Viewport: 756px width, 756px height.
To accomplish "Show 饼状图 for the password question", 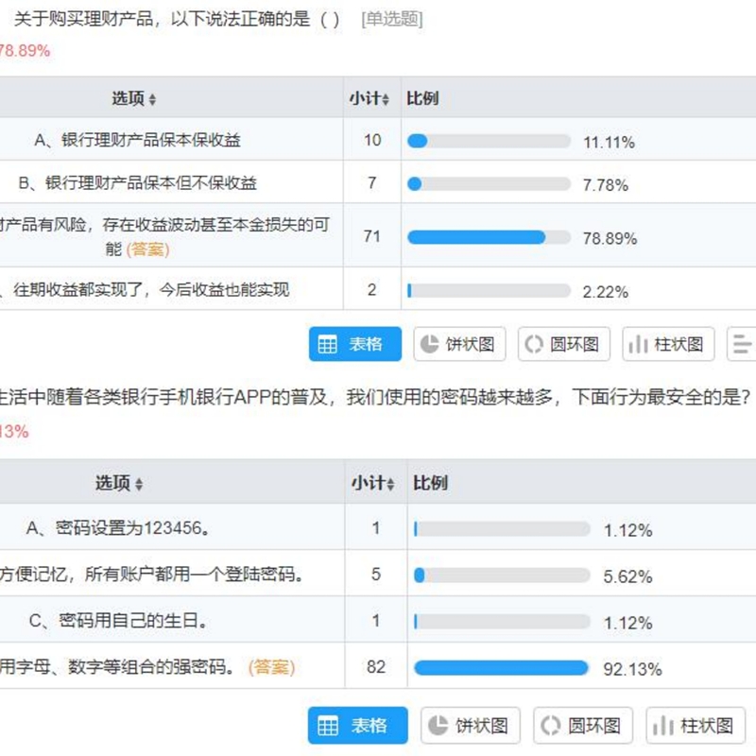I will coord(471,726).
